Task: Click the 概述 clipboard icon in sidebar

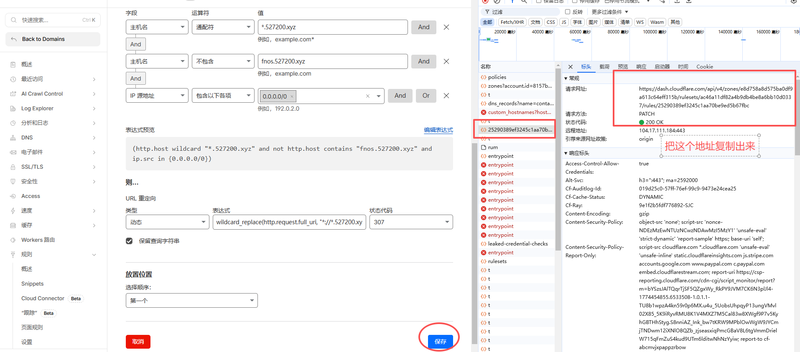Action: pos(13,64)
